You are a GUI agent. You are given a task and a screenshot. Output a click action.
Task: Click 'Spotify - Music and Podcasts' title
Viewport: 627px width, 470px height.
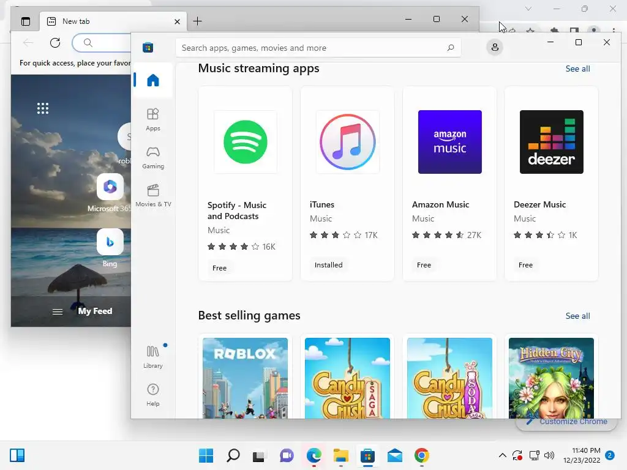[237, 211]
